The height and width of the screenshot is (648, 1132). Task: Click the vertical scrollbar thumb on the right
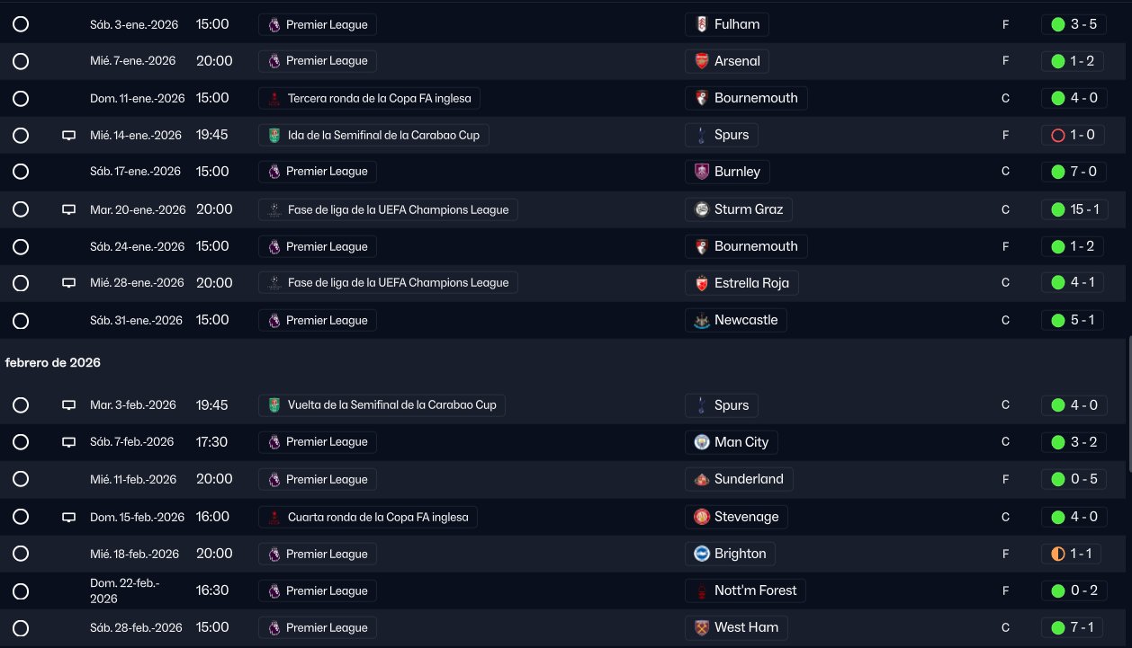[x=1128, y=404]
